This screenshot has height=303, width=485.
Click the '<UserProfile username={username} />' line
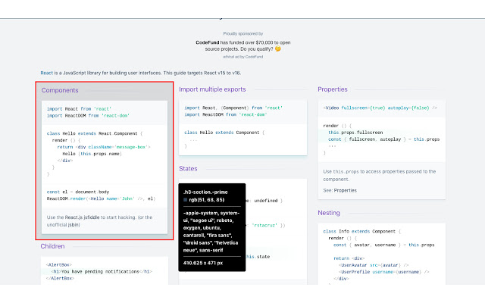coord(384,272)
